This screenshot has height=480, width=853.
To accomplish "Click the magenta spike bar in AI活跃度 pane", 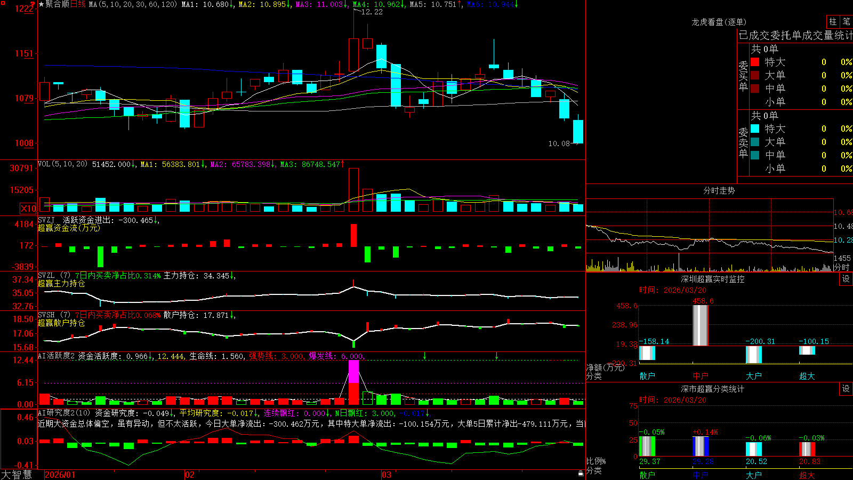I will click(x=353, y=372).
